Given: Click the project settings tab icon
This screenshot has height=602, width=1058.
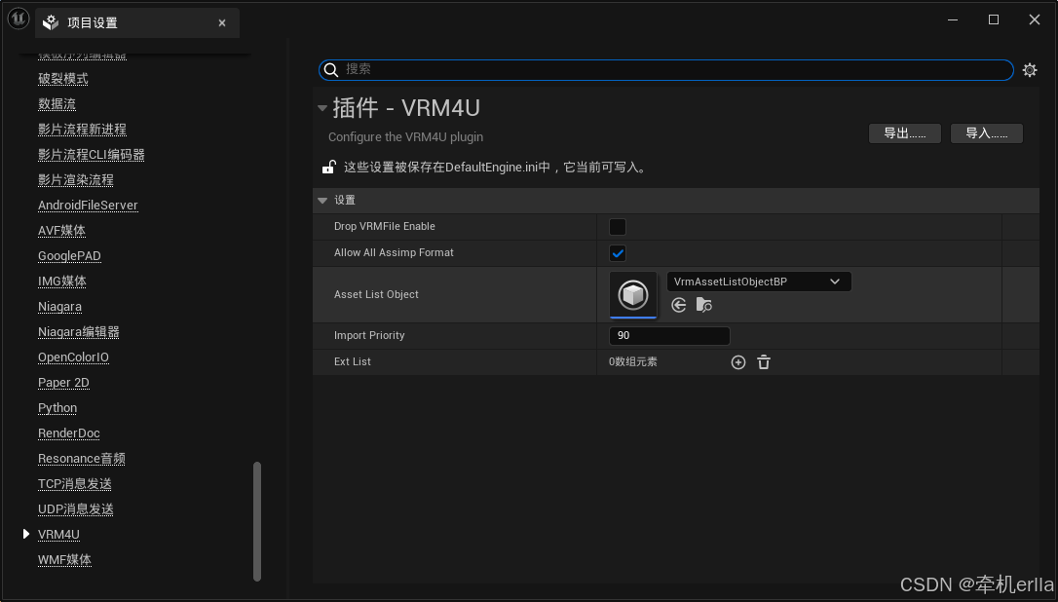Looking at the screenshot, I should 51,23.
